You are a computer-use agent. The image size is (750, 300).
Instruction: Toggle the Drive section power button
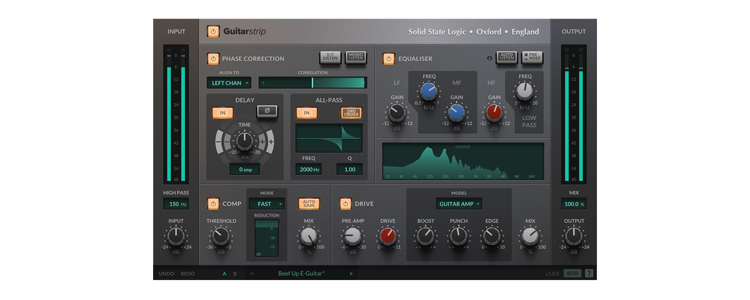[346, 204]
